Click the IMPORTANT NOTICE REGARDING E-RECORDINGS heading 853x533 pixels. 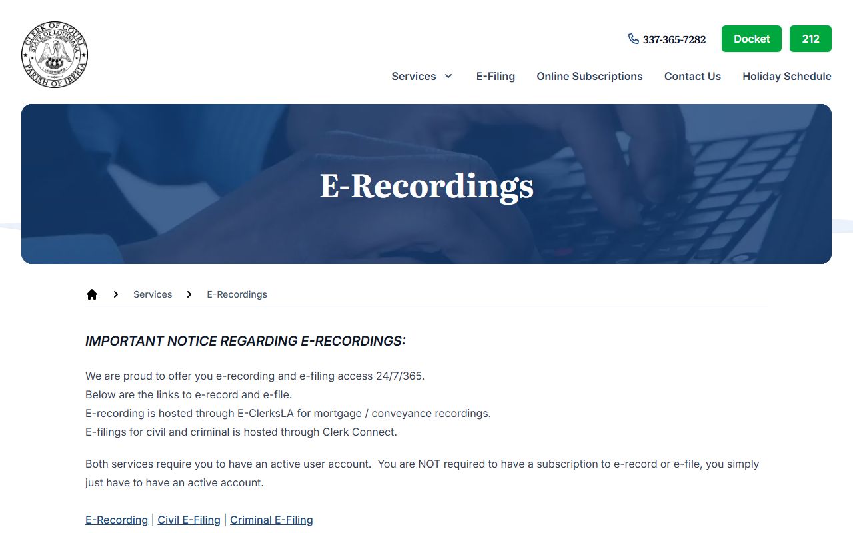(245, 341)
